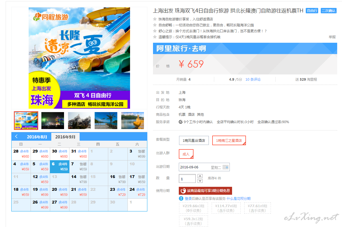
Task: Select the yellow statue thumbnail
Action: 133,121
